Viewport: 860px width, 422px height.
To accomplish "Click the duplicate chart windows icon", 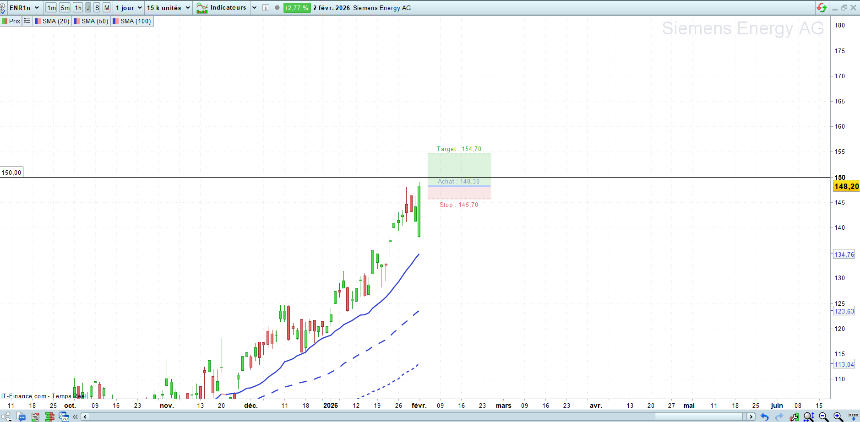I will click(64, 417).
